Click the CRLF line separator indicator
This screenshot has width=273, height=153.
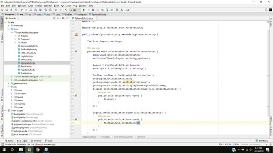(x=228, y=144)
